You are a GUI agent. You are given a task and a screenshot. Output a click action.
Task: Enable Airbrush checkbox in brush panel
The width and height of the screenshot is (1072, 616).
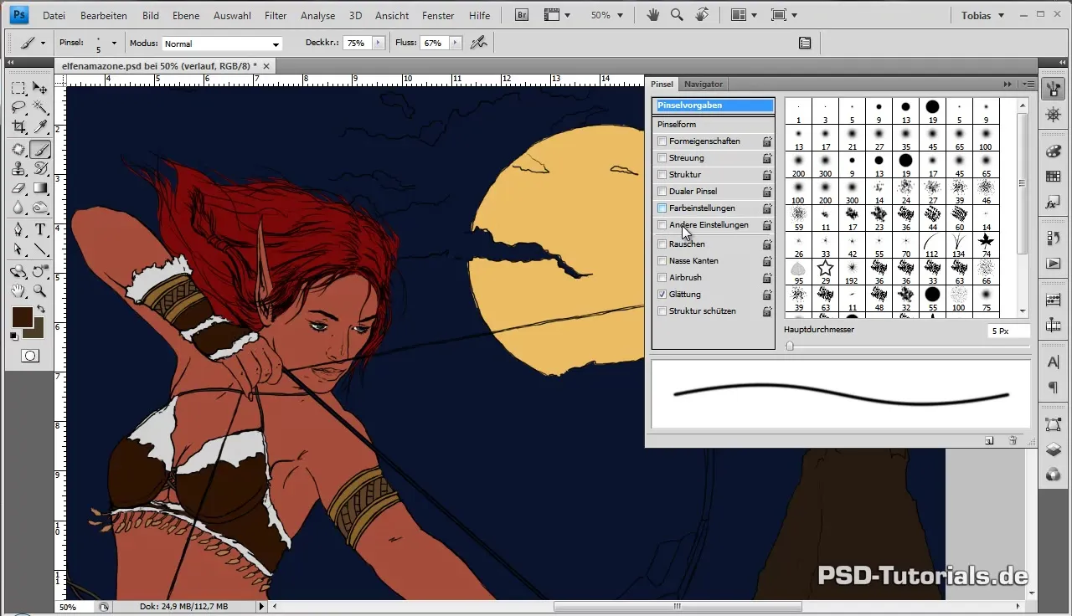coord(662,278)
